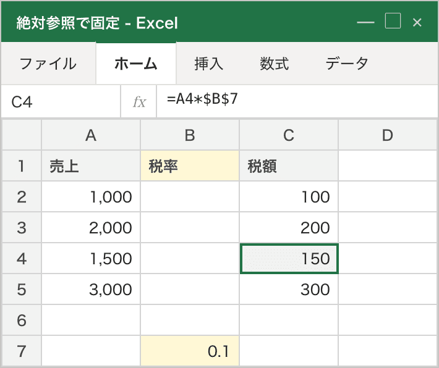
Task: Select column D header
Action: point(388,135)
